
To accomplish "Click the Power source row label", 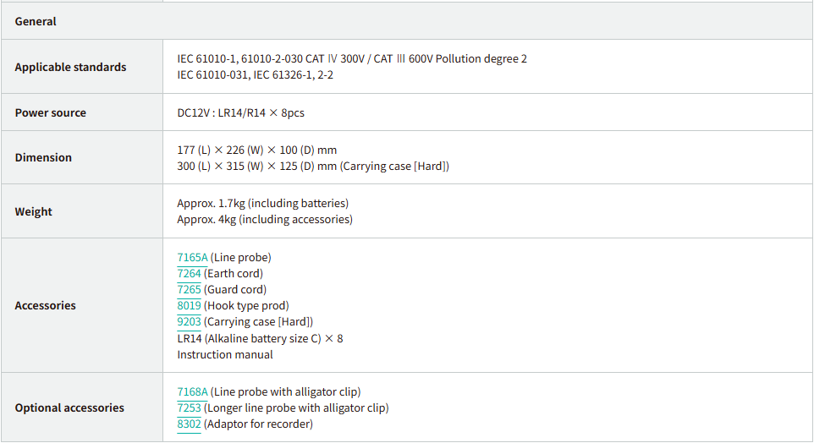I will [50, 112].
